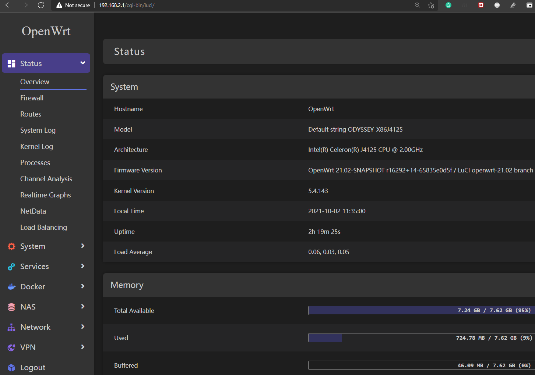This screenshot has height=375, width=535.
Task: Click the zoom magnifier icon in toolbar
Action: point(417,5)
